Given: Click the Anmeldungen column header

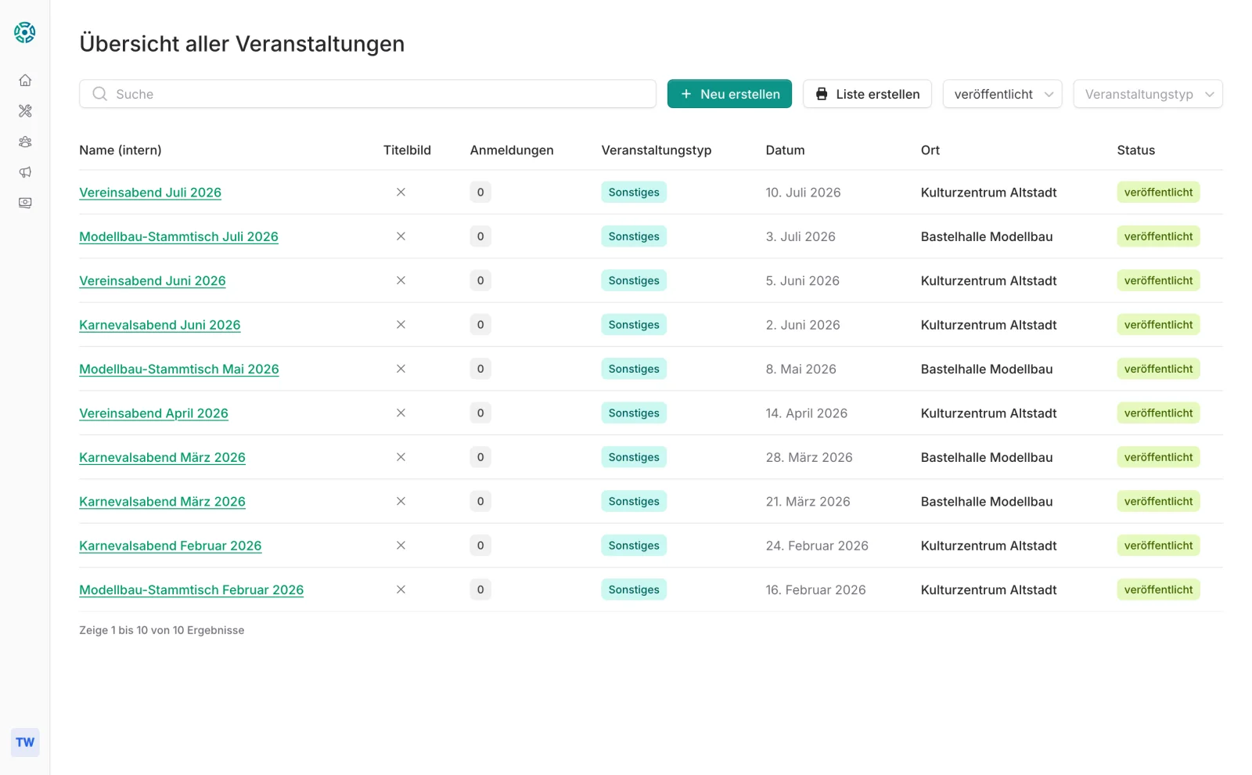Looking at the screenshot, I should [x=512, y=150].
